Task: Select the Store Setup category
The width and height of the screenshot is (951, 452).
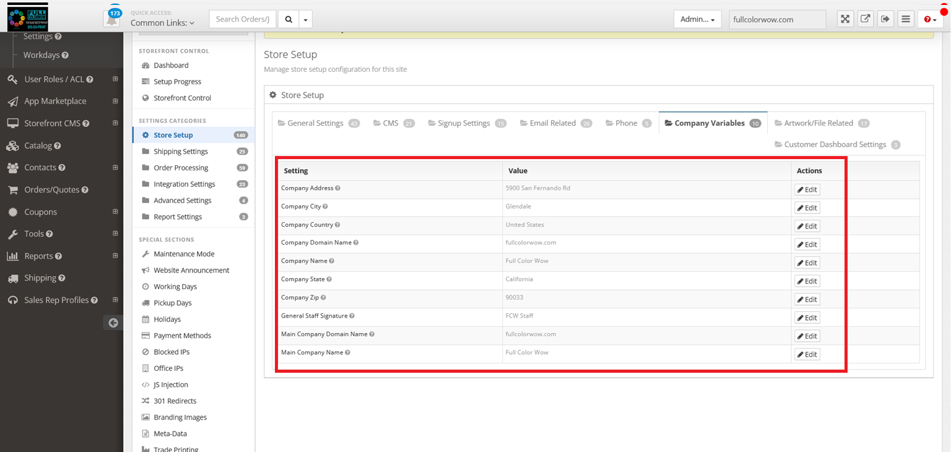Action: 194,135
